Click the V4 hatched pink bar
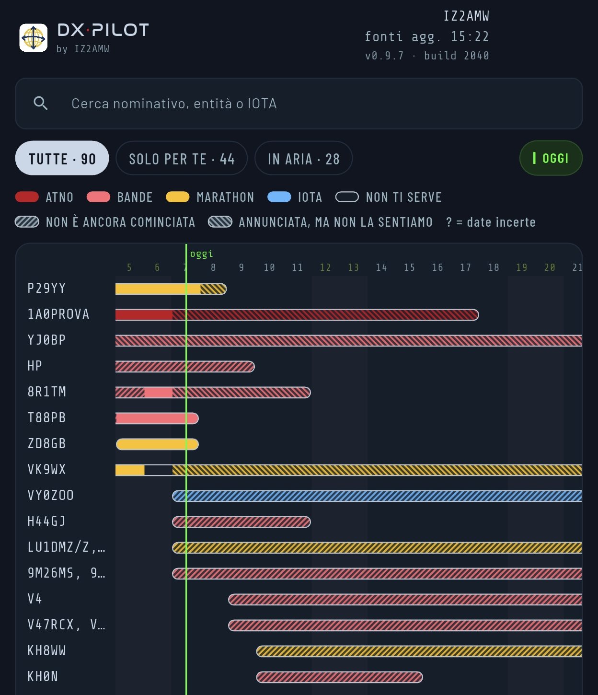This screenshot has height=695, width=598. click(405, 600)
